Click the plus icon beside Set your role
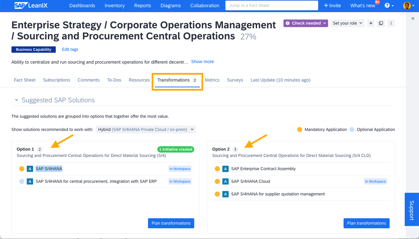Viewport: 419px width, 239px height. point(371,23)
